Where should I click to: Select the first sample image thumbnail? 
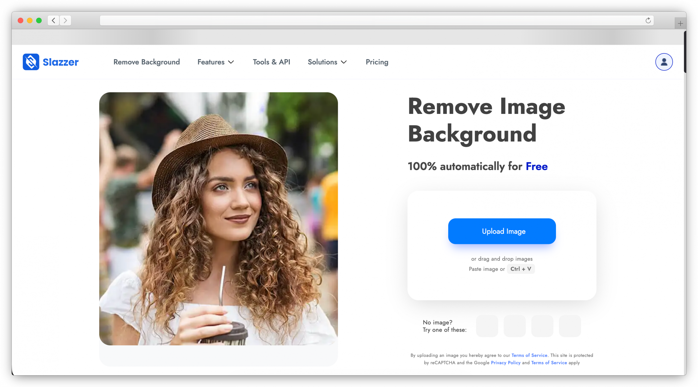487,326
